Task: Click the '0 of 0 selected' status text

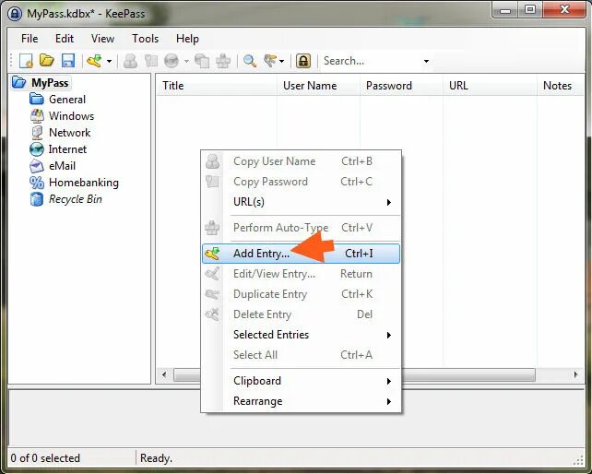Action: coord(45,458)
